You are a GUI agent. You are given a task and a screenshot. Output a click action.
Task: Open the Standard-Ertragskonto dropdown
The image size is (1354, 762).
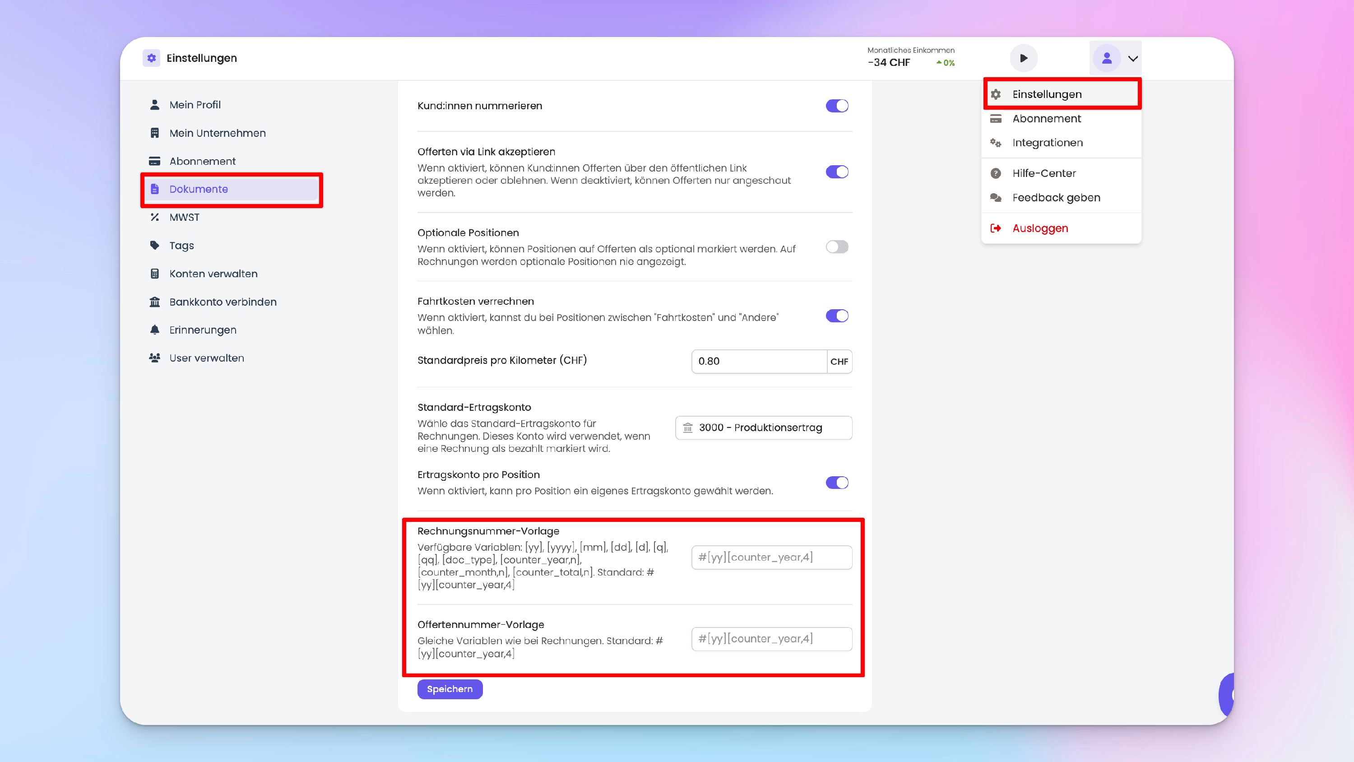click(763, 427)
